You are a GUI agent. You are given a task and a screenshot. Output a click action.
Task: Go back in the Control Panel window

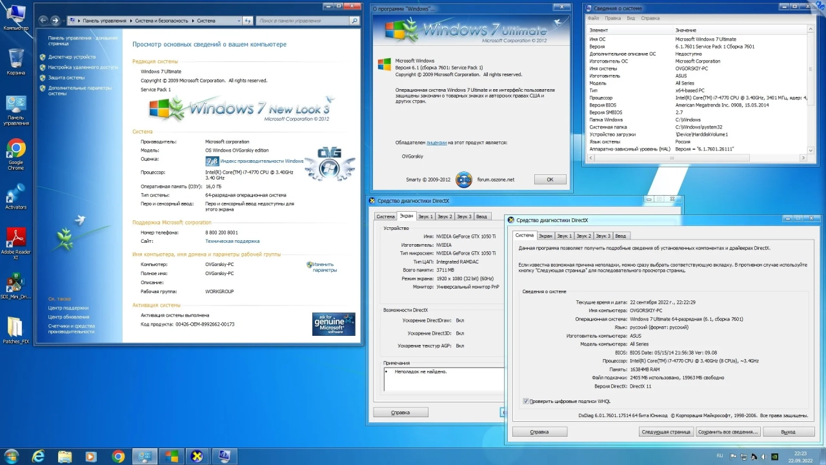pos(43,21)
